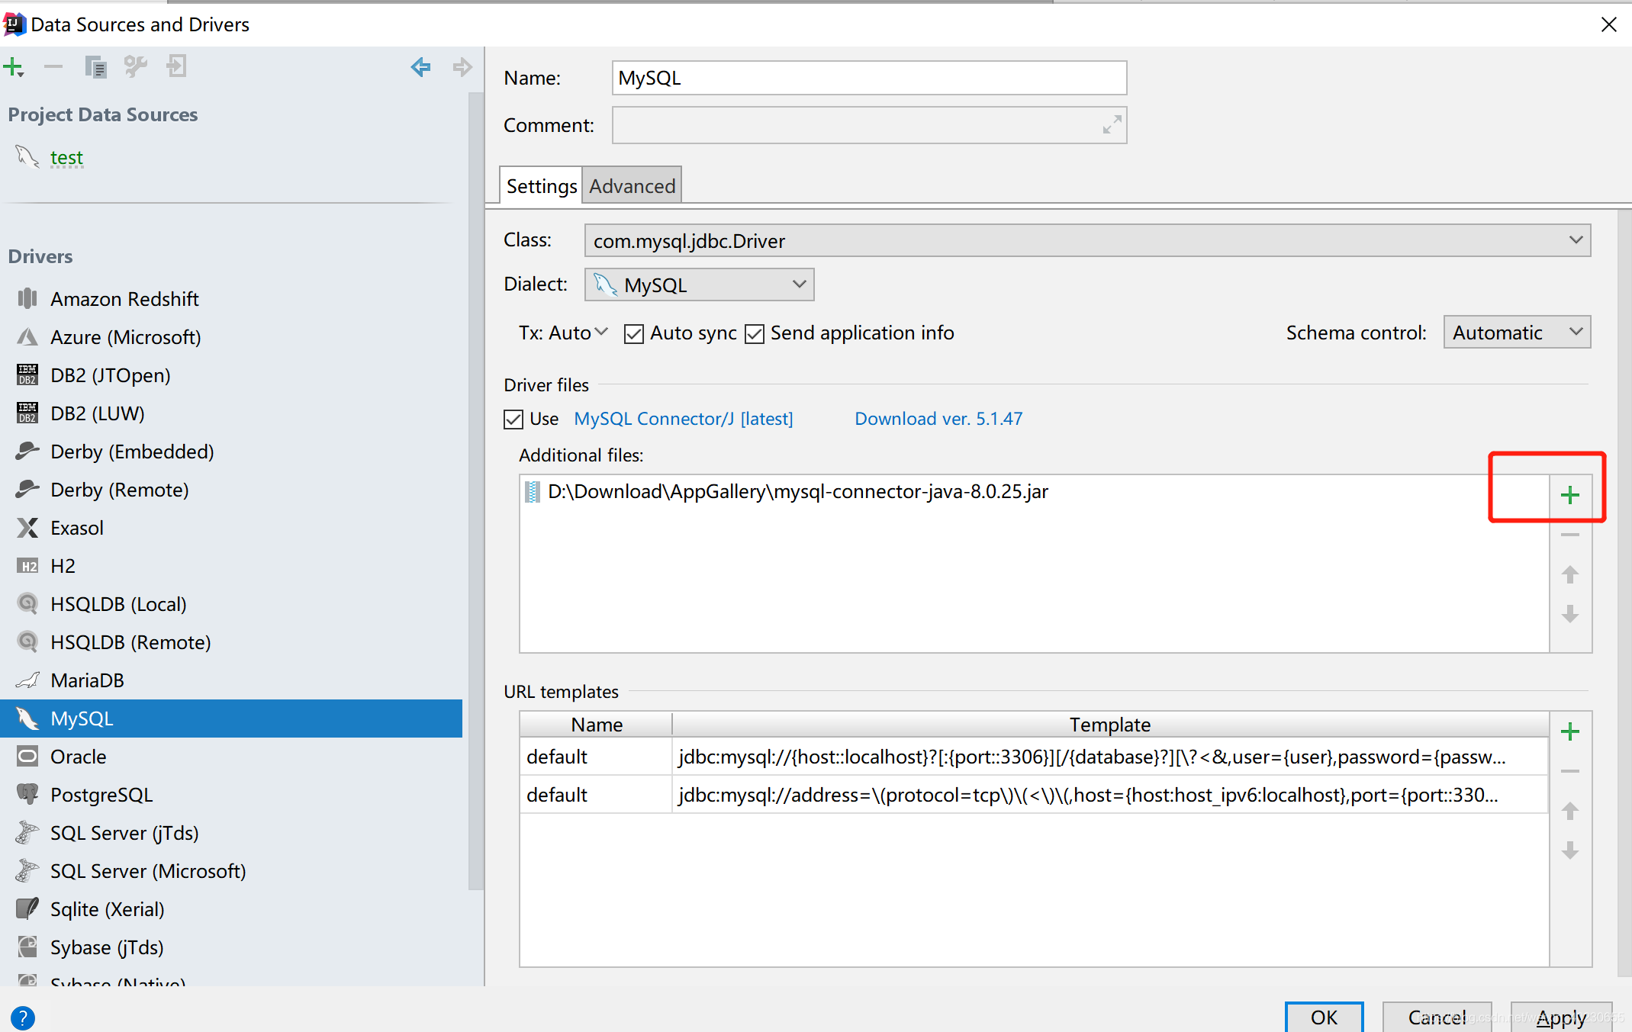Close the Data Sources and Drivers dialog
Screen dimensions: 1632x1032
tap(1608, 24)
